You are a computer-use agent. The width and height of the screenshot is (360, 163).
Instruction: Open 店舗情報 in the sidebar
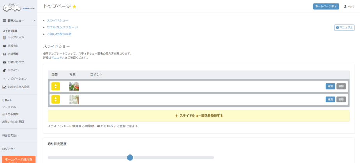13,54
